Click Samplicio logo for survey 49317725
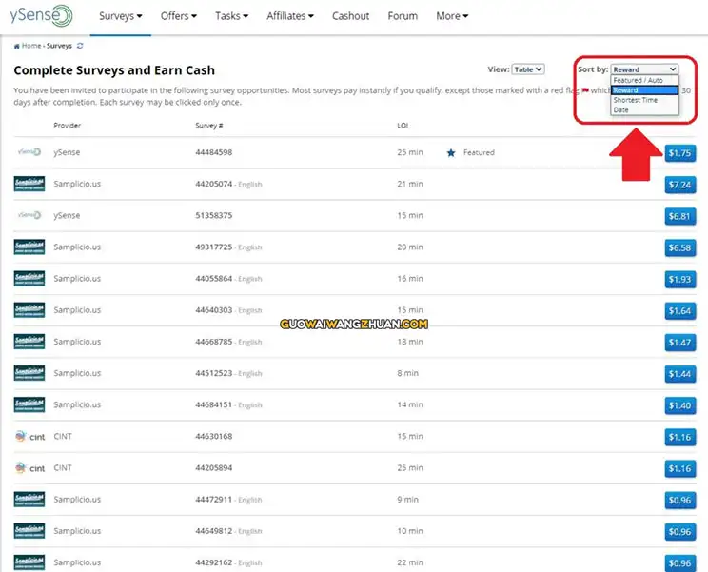The width and height of the screenshot is (708, 572). [29, 247]
